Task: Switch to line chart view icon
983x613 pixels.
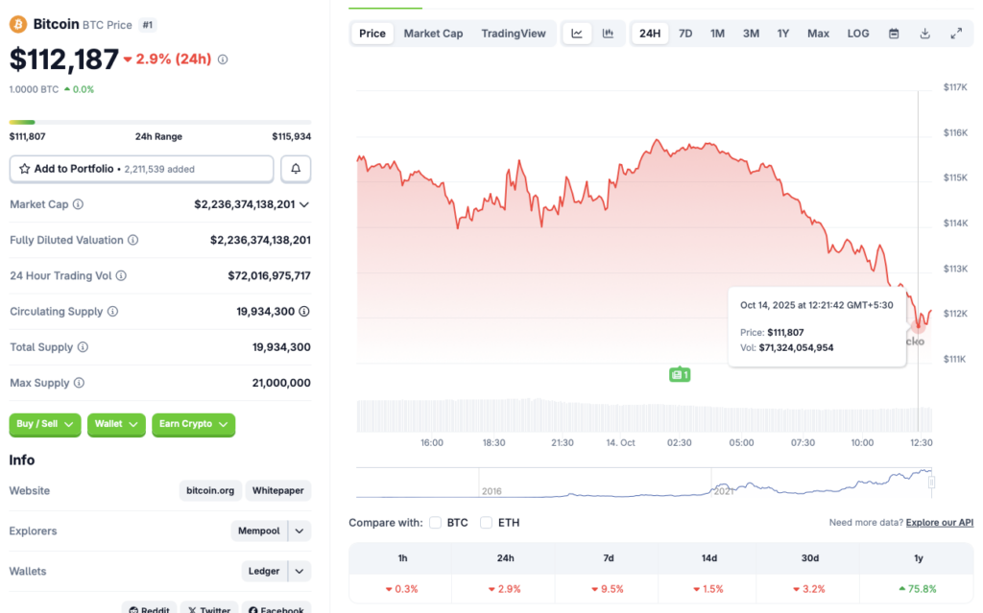Action: click(577, 34)
